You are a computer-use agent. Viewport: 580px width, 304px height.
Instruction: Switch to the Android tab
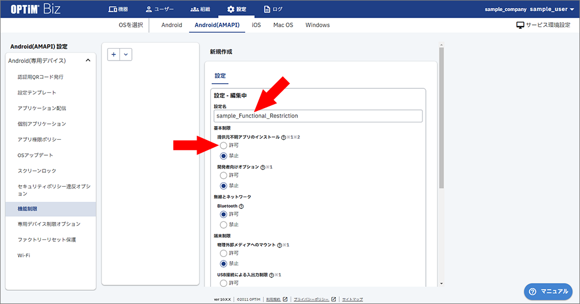[172, 25]
